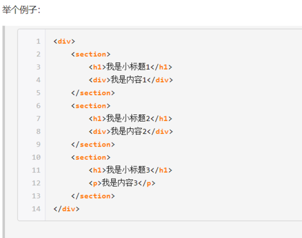Click line number 13 in the gutter

36,196
